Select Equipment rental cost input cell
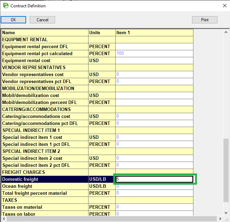230x222 pixels. [154, 60]
